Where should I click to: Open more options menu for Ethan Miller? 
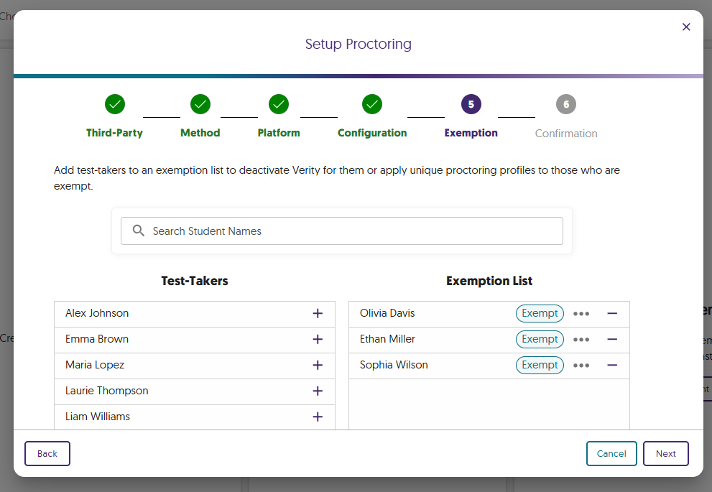(581, 340)
